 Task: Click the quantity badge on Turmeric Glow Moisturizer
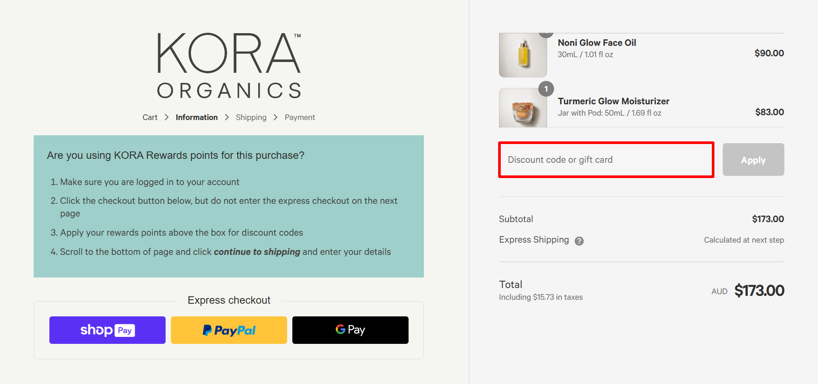[546, 89]
